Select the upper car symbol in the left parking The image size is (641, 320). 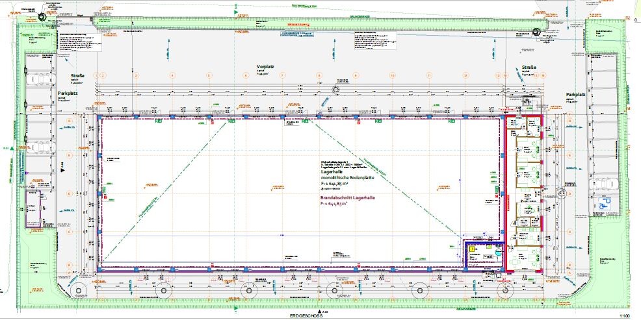pos(40,79)
